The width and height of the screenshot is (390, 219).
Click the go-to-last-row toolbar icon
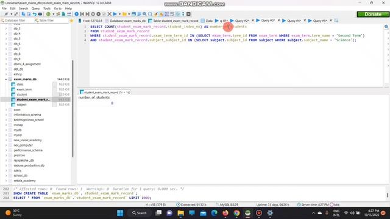pos(87,14)
